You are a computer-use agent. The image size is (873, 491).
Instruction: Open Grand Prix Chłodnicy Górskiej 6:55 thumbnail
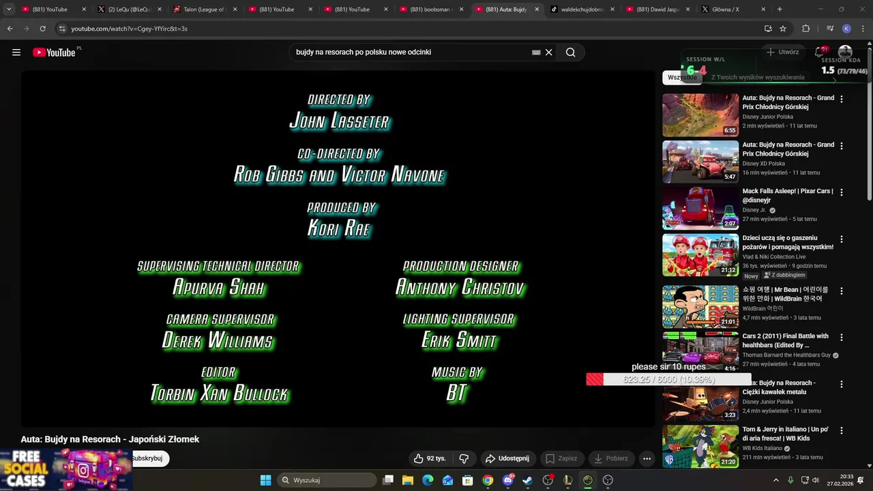[700, 115]
